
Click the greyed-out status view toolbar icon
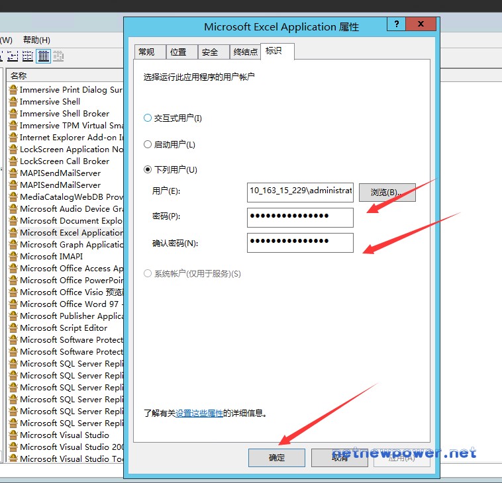(58, 56)
